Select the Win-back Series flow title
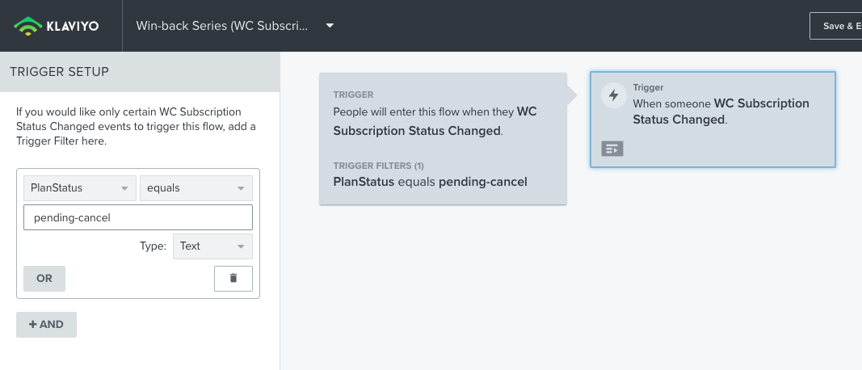The width and height of the screenshot is (862, 370). click(222, 26)
